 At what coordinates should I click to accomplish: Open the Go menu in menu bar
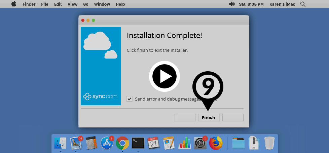point(86,4)
